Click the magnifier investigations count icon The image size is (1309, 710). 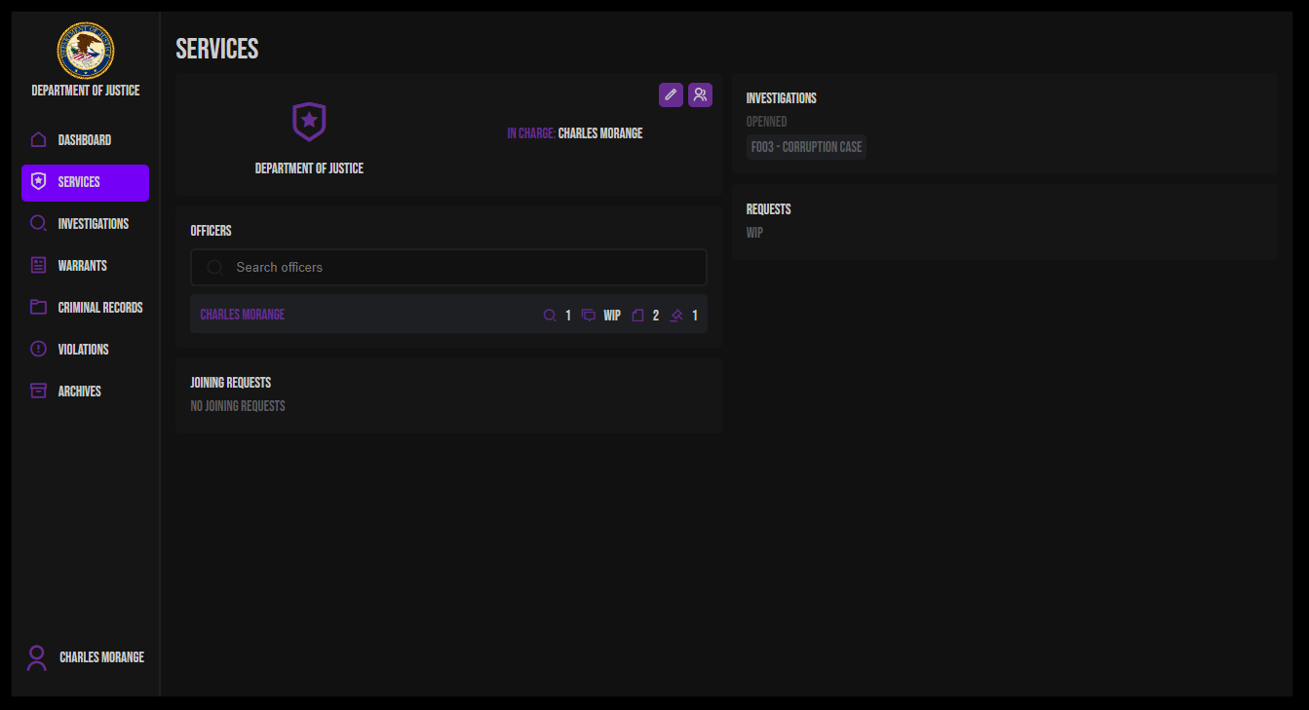tap(550, 316)
